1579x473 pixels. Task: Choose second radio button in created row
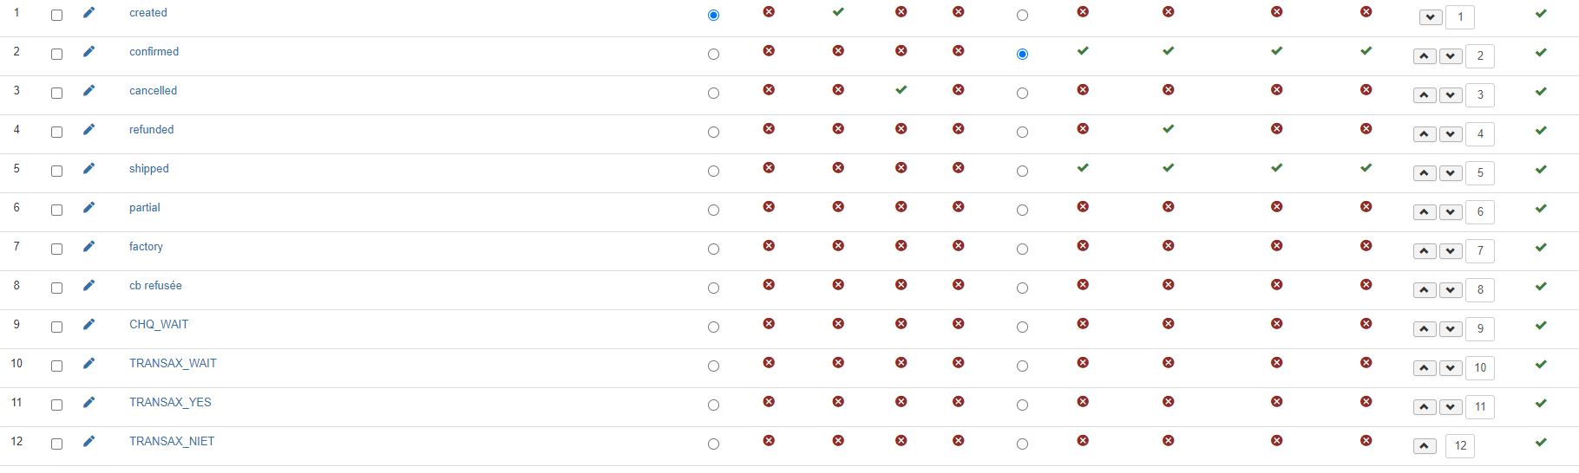[1022, 15]
